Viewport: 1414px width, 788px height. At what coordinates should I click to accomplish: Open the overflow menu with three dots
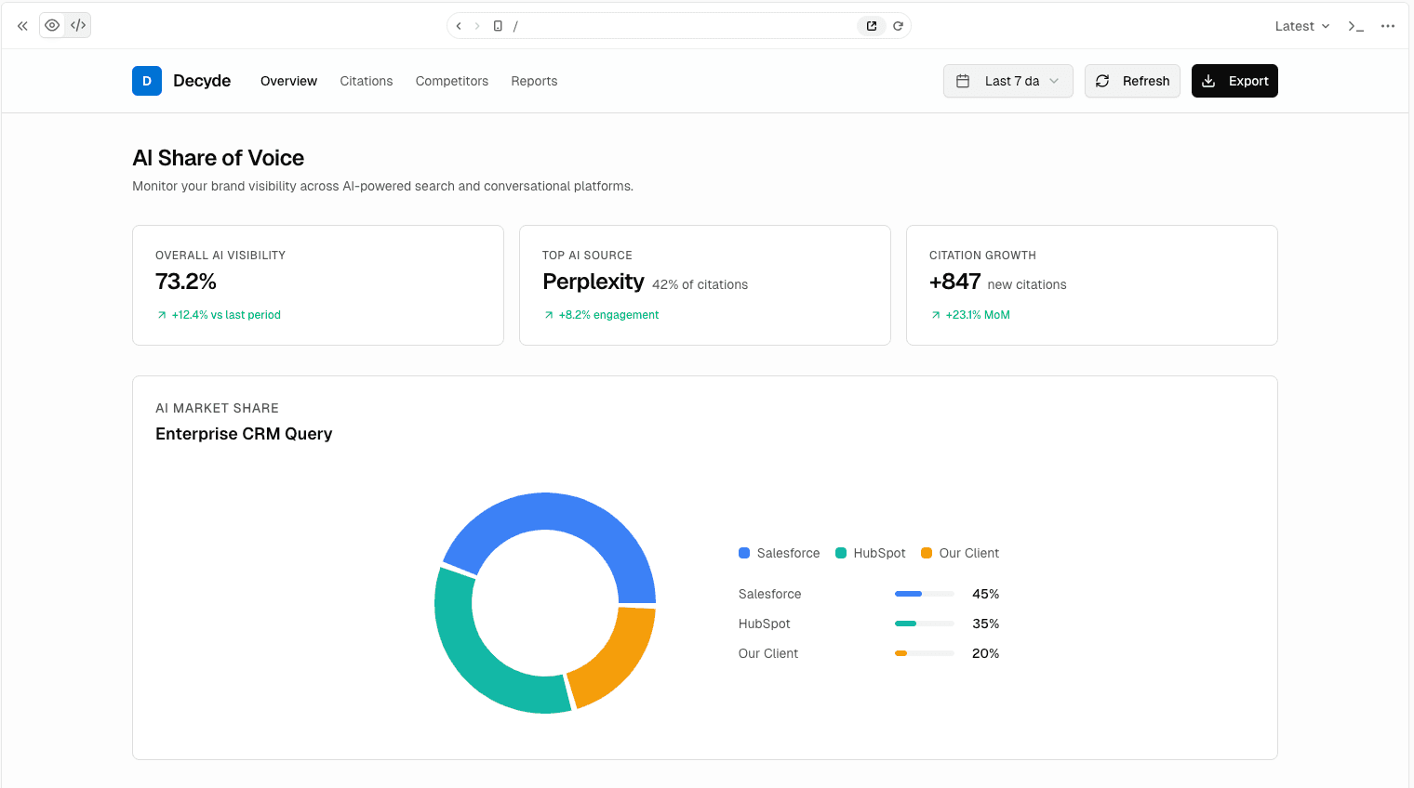(1388, 26)
